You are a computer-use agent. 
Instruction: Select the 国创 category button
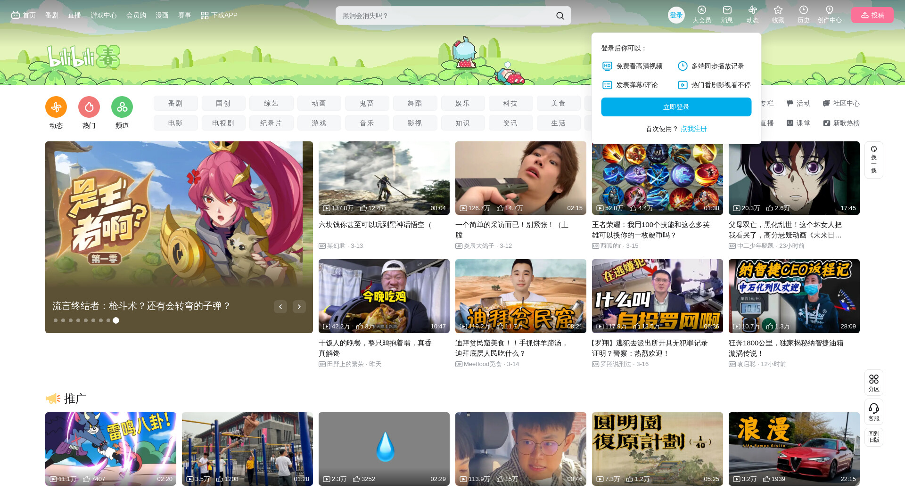tap(223, 103)
